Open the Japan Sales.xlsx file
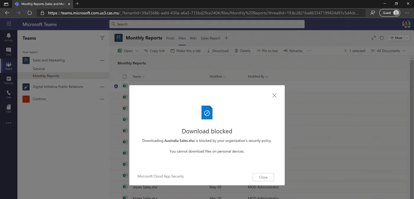Image resolution: width=414 pixels, height=199 pixels. (145, 187)
